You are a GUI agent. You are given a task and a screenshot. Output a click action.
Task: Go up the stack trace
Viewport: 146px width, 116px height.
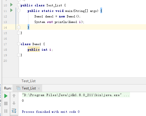(x=14, y=96)
